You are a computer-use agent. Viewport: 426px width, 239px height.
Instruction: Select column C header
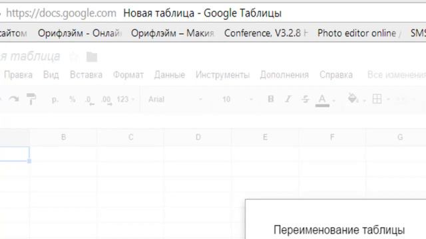point(130,137)
